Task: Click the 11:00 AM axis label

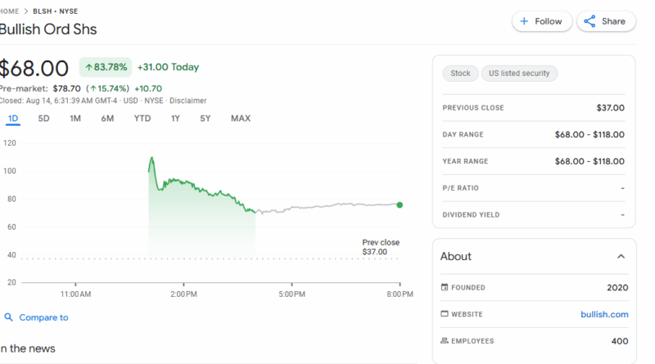Action: pyautogui.click(x=75, y=294)
